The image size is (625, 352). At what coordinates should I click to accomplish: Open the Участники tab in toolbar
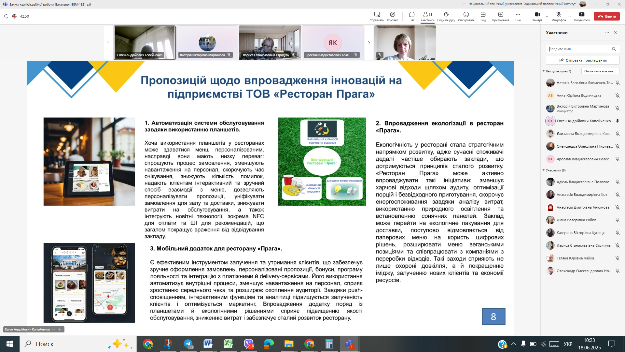click(427, 16)
